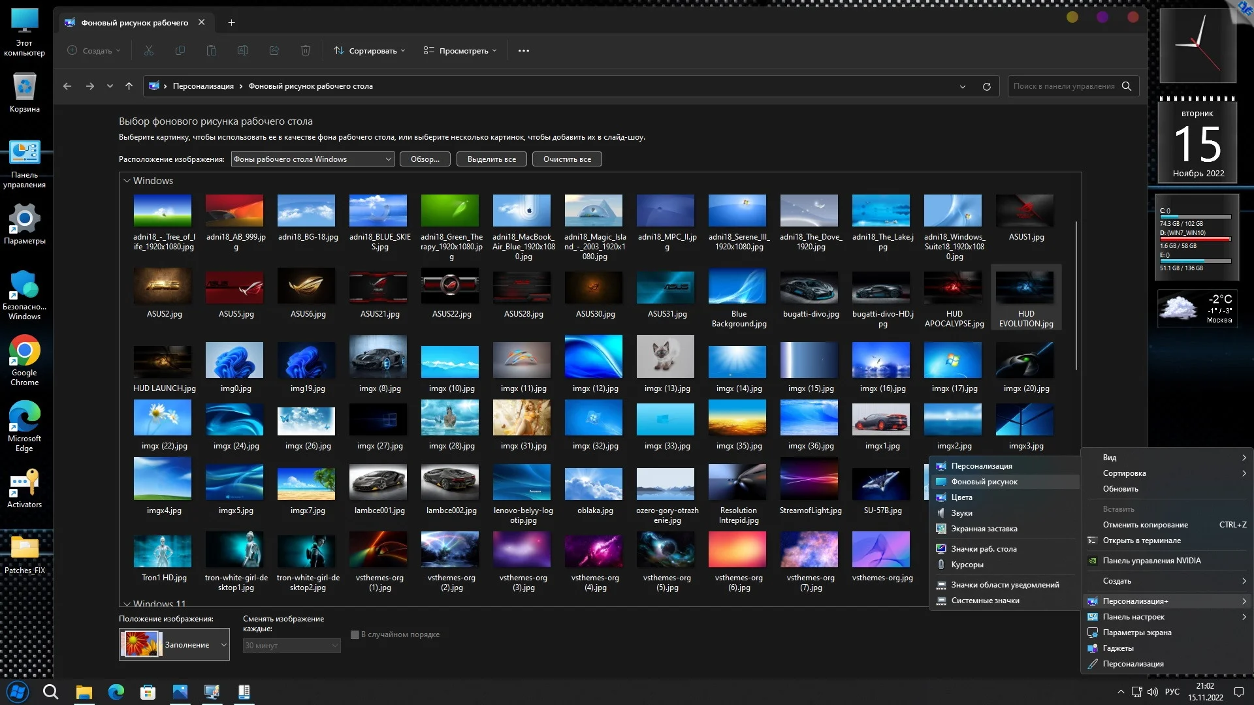
Task: Select Цвета in the personalization submenu
Action: click(x=961, y=497)
